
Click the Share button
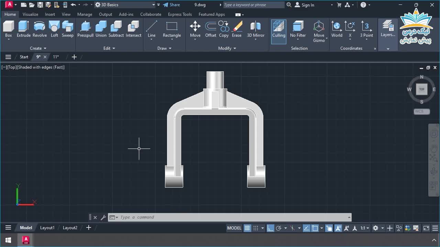[x=171, y=5]
